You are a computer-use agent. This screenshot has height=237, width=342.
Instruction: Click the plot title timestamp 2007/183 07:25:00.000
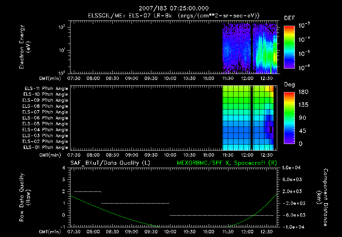coord(174,8)
